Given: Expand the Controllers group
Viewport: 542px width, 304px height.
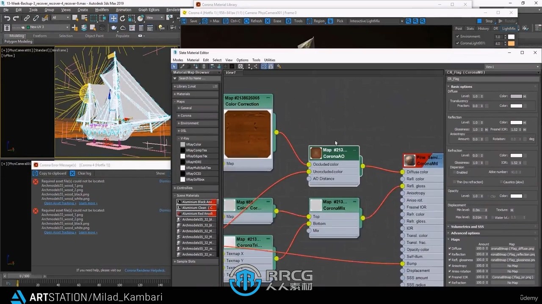Looking at the screenshot, I should (x=196, y=188).
